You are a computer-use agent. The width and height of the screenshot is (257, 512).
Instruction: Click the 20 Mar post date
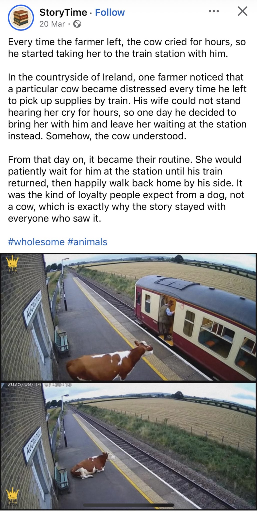point(52,24)
